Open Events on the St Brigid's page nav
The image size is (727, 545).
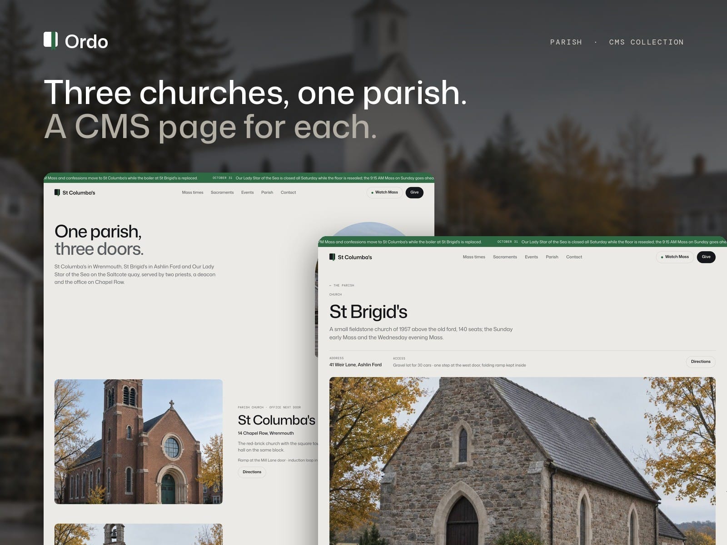coord(531,257)
